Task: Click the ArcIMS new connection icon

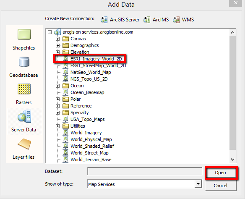Action: coord(147,20)
